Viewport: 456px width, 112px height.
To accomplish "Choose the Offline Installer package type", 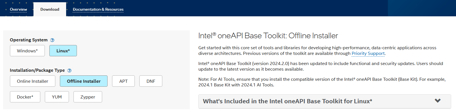I will pyautogui.click(x=84, y=81).
